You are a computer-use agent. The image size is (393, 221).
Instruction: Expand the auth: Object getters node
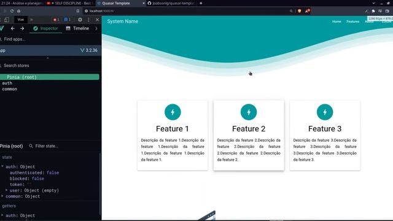pos(2,215)
